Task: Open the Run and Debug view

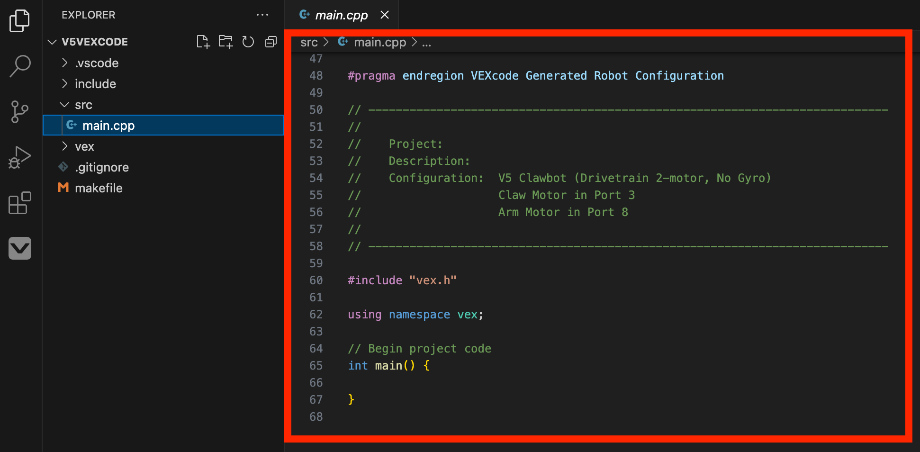Action: pyautogui.click(x=19, y=157)
